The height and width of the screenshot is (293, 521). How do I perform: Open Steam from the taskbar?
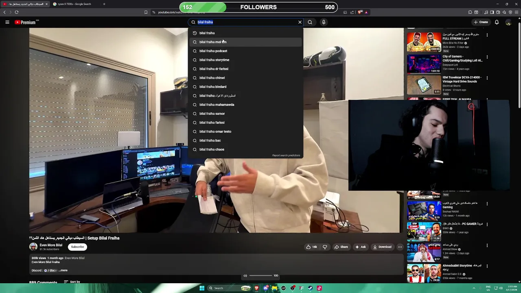pyautogui.click(x=310, y=288)
